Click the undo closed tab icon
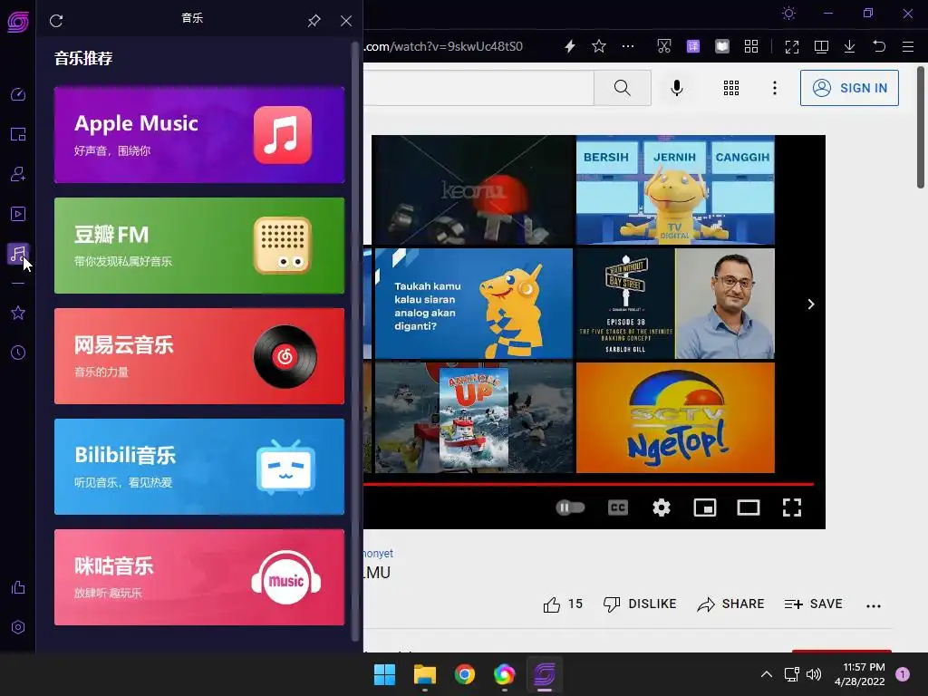Screen dimensions: 928x696 [879, 46]
